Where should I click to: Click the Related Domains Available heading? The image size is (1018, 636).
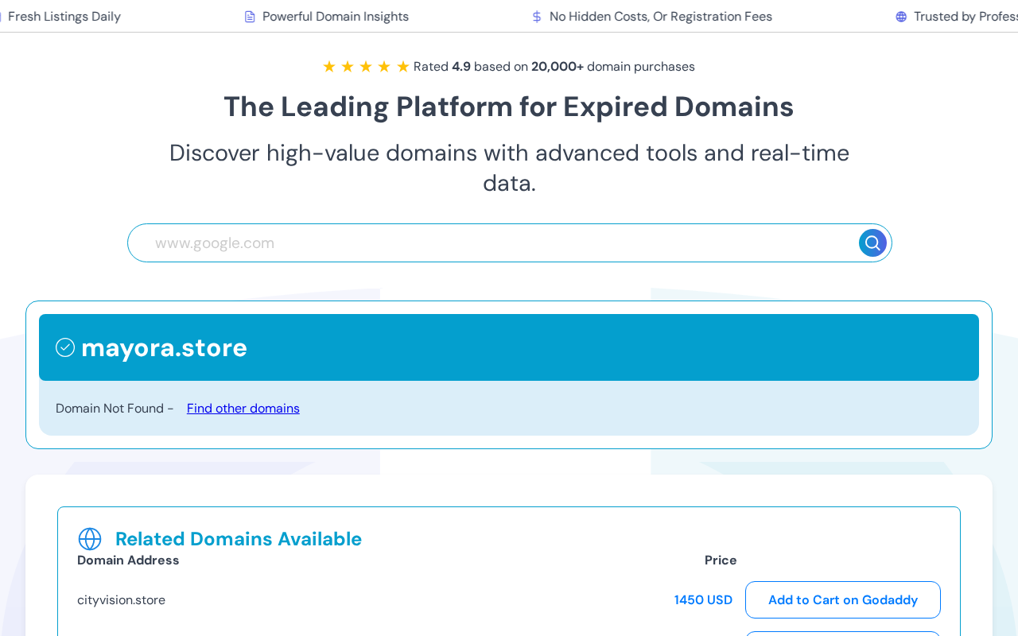(239, 539)
